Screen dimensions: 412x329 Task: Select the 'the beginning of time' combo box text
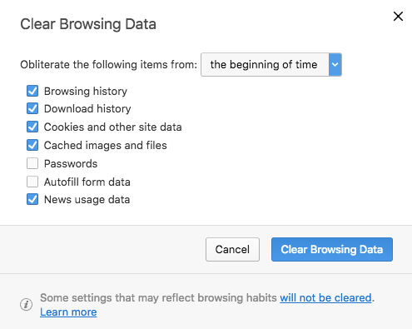[x=264, y=65]
